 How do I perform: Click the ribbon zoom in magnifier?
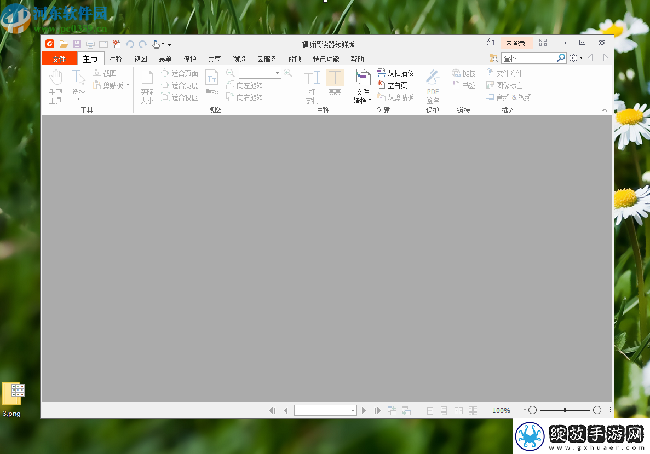[x=288, y=73]
